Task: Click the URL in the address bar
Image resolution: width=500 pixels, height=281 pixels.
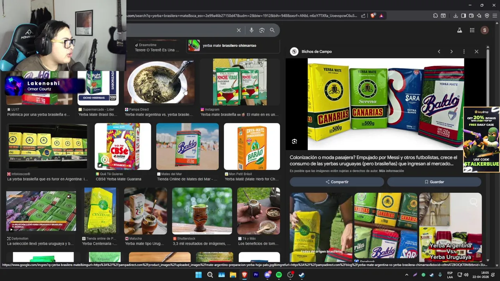Action: pyautogui.click(x=241, y=16)
